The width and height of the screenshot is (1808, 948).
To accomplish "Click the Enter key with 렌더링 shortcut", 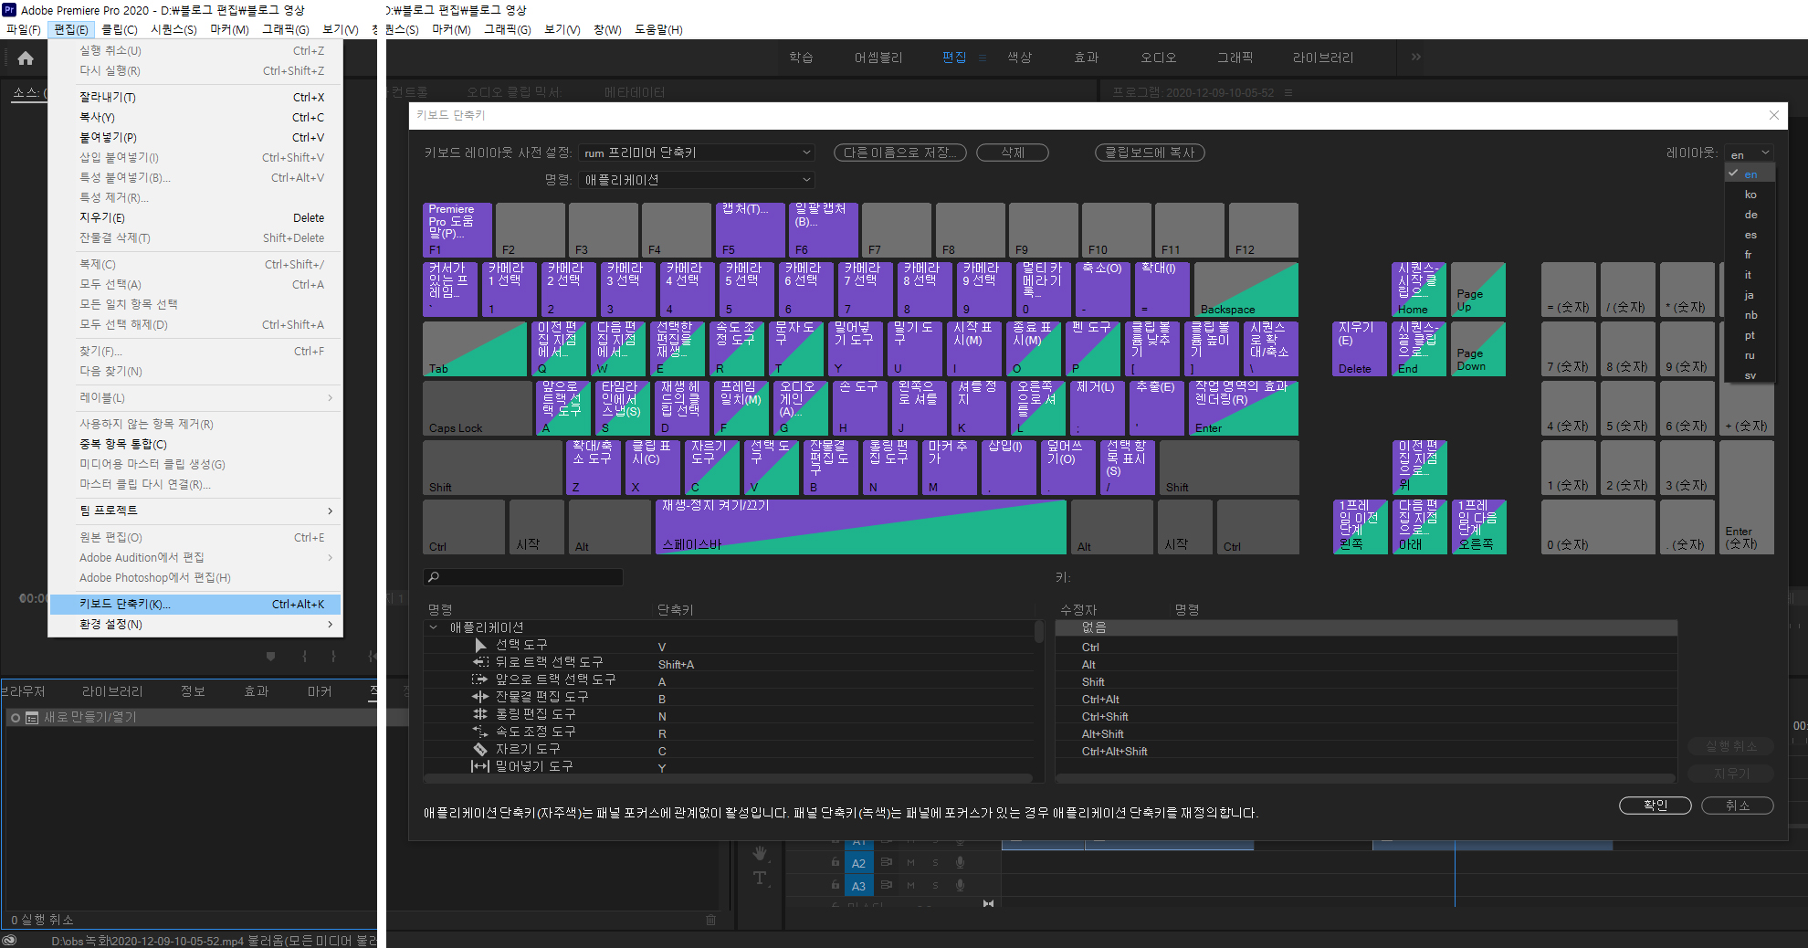I will coord(1244,408).
